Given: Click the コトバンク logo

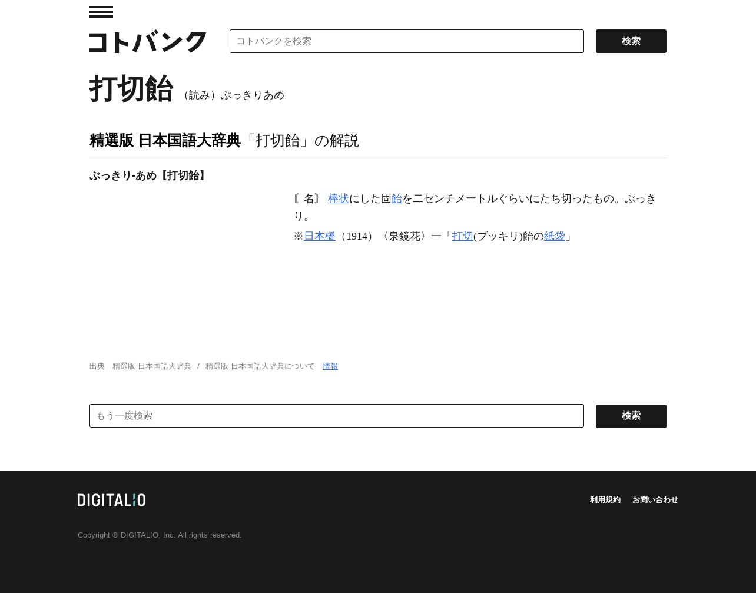Looking at the screenshot, I should pyautogui.click(x=148, y=42).
